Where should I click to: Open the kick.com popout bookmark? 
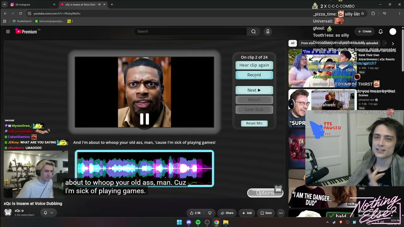pos(49,21)
